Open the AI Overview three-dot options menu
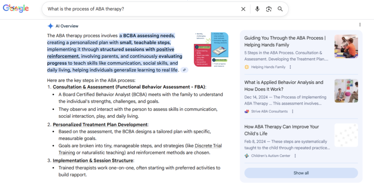Image resolution: width=374 pixels, height=187 pixels. click(x=360, y=24)
